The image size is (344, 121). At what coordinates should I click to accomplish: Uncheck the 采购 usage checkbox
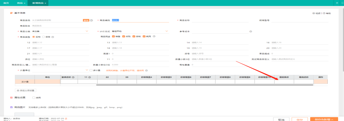tap(124, 36)
